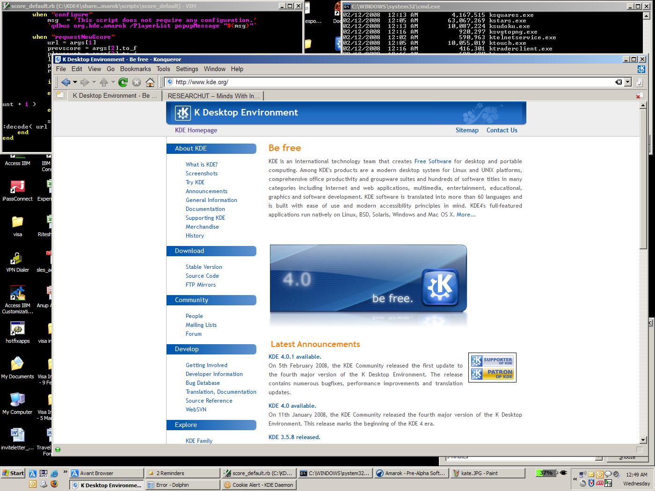Launch Firefox from quick launch bar
This screenshot has width=655, height=491.
[54, 484]
